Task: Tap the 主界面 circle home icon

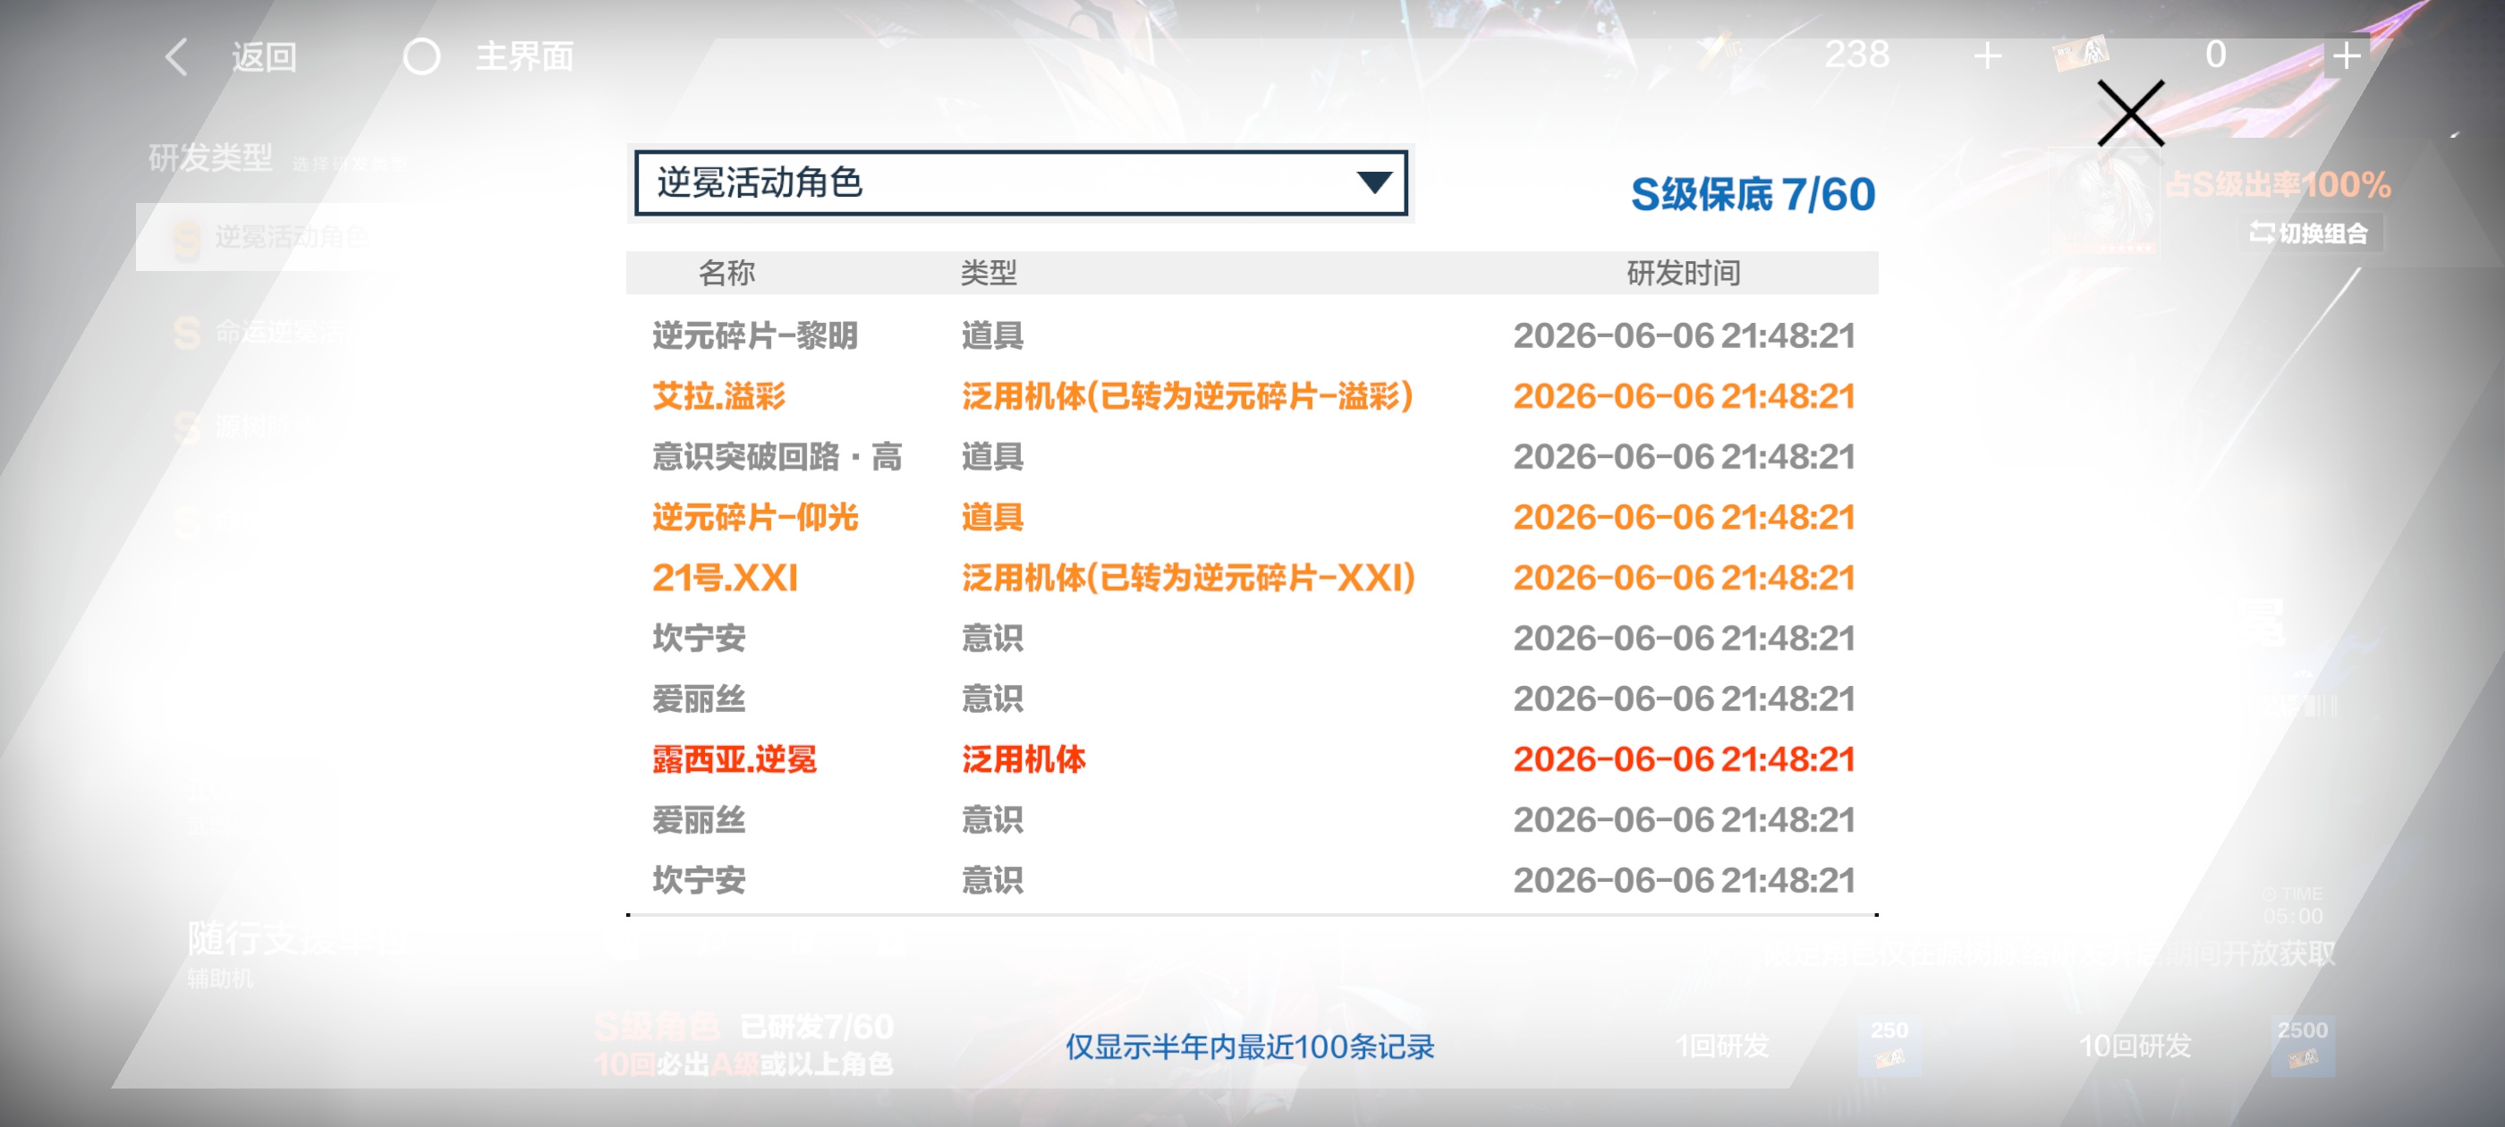Action: click(421, 56)
